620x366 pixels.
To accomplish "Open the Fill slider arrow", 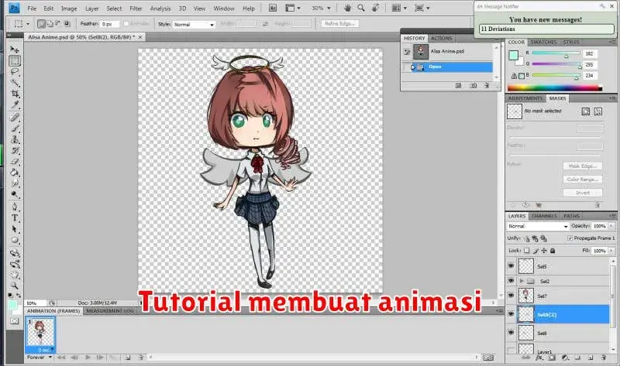I will tap(611, 251).
